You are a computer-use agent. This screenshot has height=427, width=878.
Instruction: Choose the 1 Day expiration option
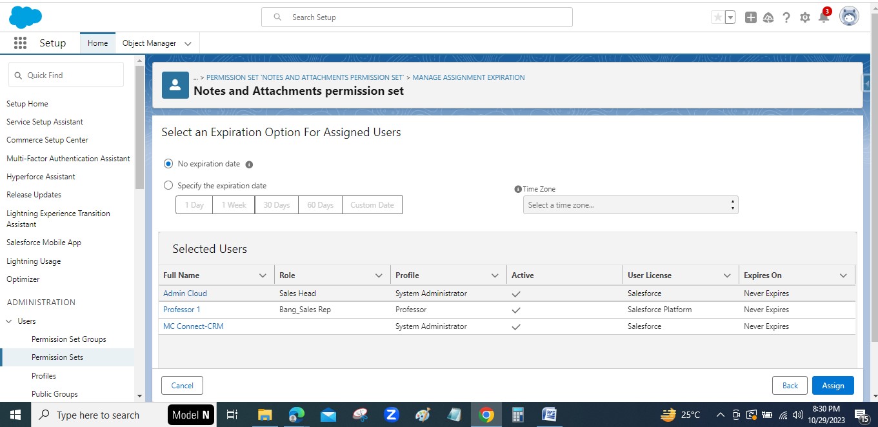click(x=194, y=205)
